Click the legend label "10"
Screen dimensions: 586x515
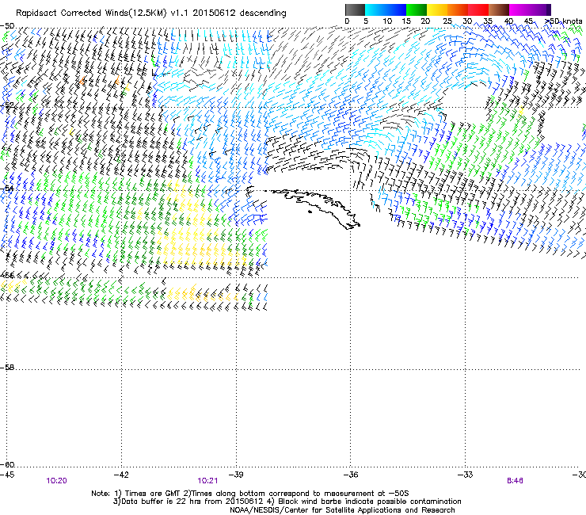387,21
